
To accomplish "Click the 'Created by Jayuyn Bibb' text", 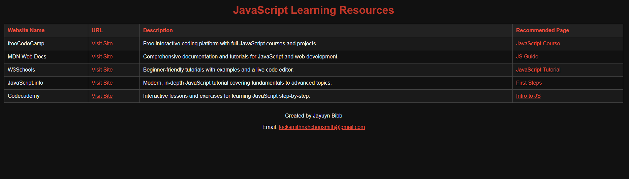I will pos(314,116).
